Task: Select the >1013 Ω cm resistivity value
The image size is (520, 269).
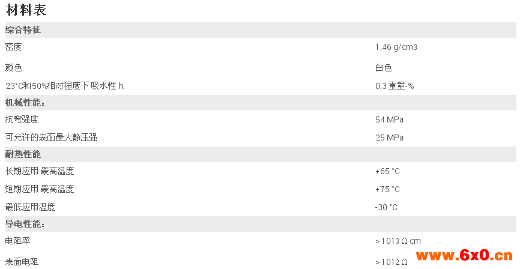Action: tap(398, 241)
